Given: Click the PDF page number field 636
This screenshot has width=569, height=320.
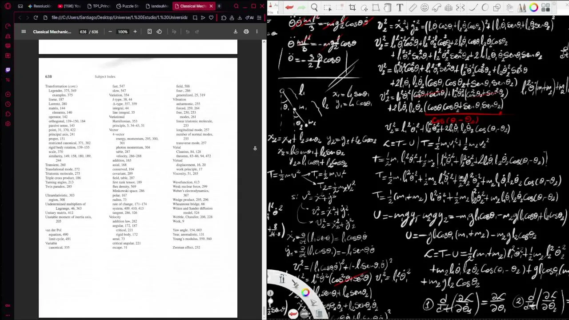Looking at the screenshot, I should tap(83, 32).
